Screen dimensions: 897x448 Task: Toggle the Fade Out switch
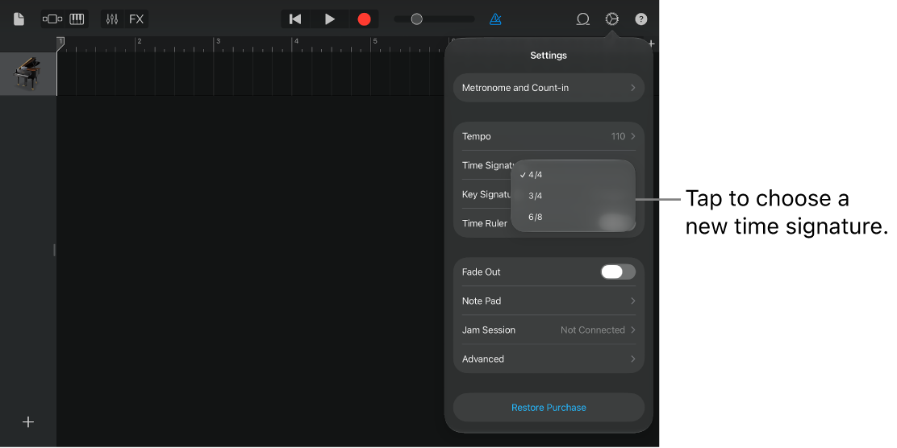(x=618, y=272)
